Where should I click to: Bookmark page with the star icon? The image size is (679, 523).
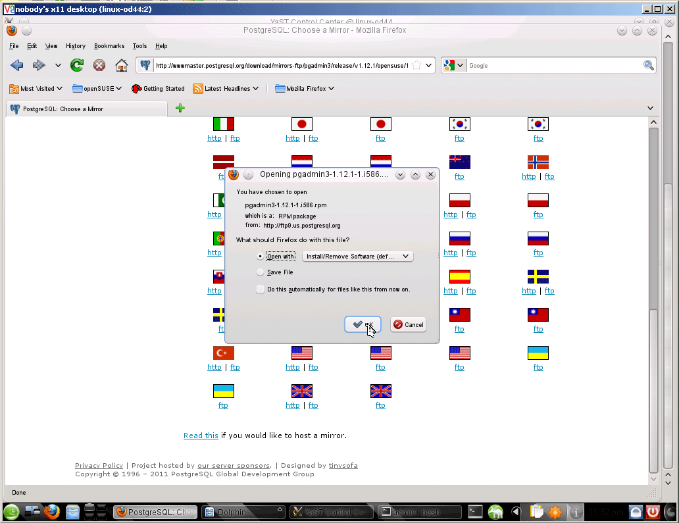click(416, 65)
